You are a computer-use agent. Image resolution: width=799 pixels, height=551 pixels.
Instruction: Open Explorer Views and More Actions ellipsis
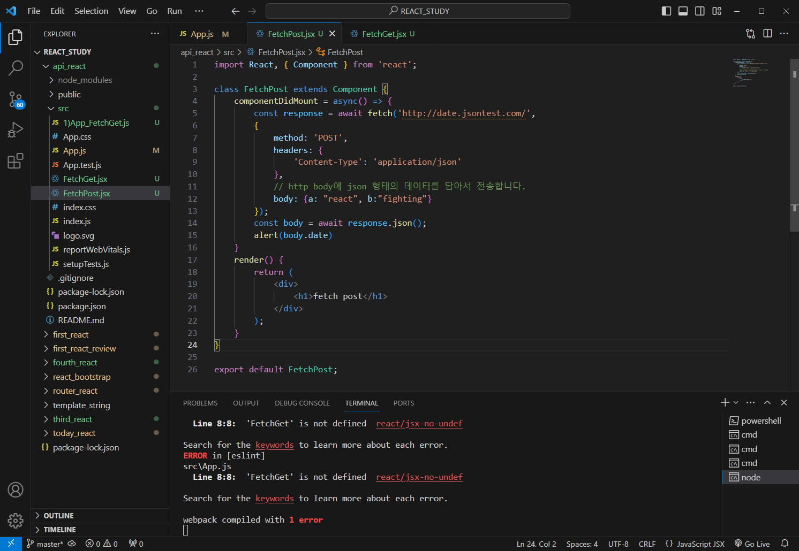coord(155,34)
